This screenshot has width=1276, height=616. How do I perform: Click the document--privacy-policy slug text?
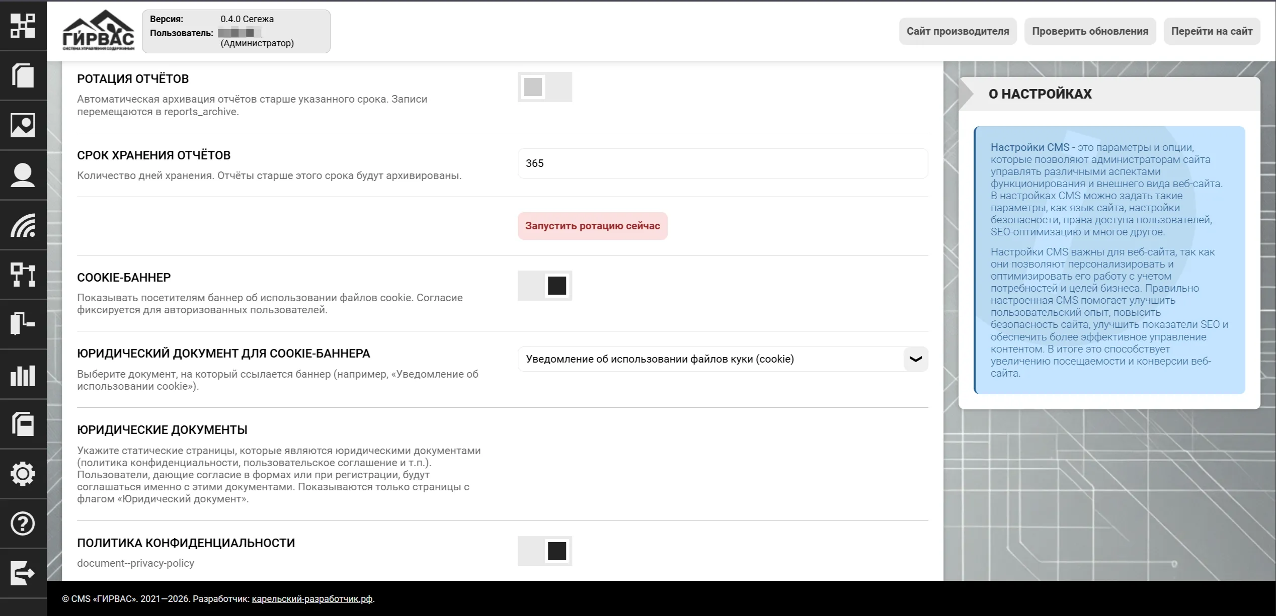tap(135, 563)
